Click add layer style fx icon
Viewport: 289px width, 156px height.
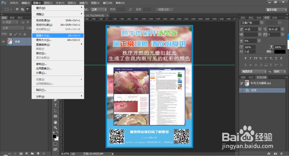point(15,154)
